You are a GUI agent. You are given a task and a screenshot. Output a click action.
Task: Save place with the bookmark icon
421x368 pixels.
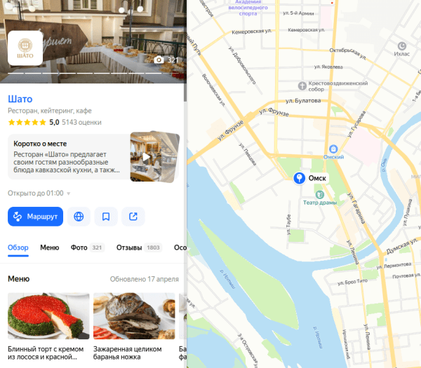(x=106, y=217)
